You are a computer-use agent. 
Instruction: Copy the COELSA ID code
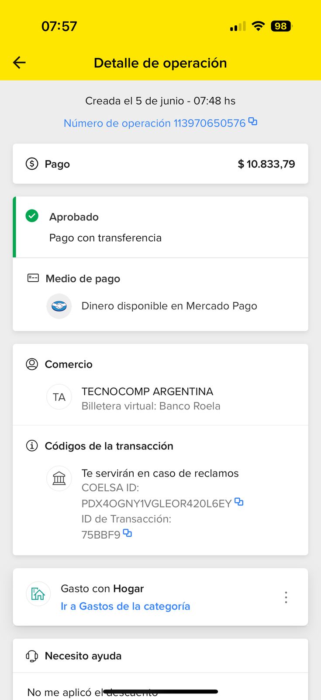pos(239,502)
